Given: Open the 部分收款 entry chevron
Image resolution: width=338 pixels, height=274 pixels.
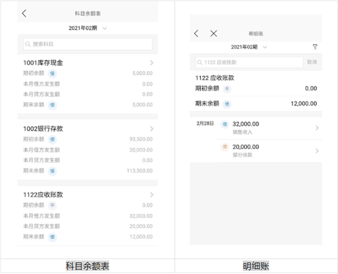Looking at the screenshot, I should pos(317,151).
